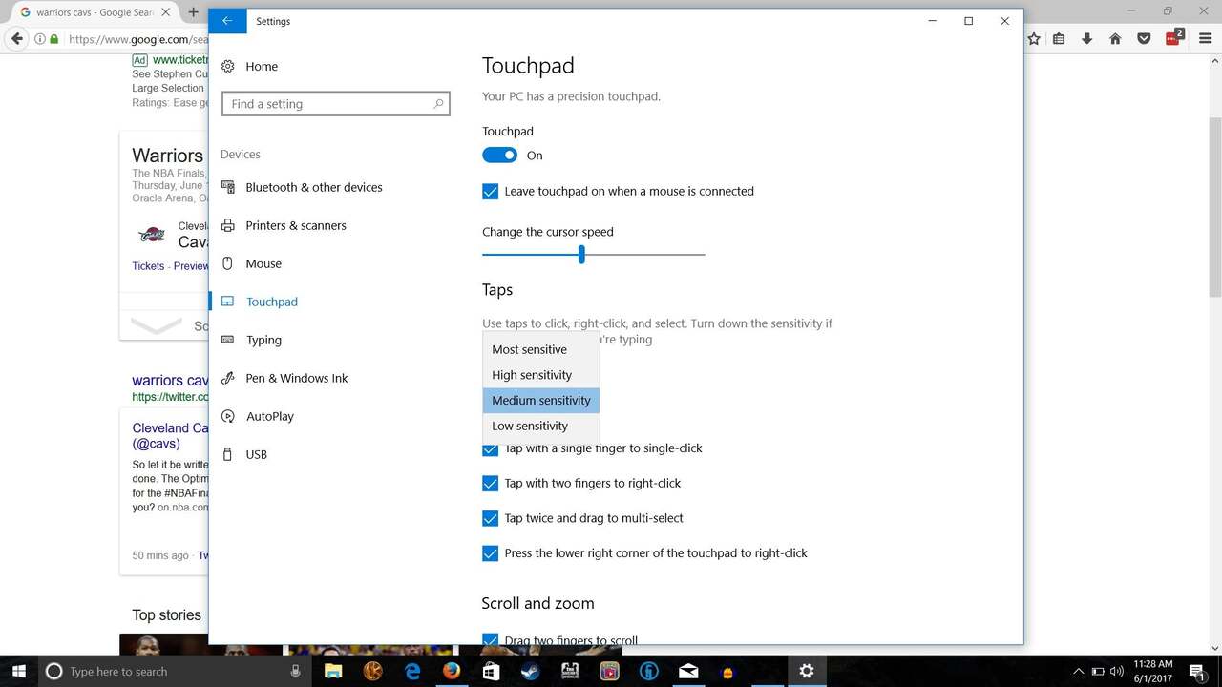Click the Bluetooth & other devices icon
Screen dimensions: 1222x687
(x=228, y=188)
